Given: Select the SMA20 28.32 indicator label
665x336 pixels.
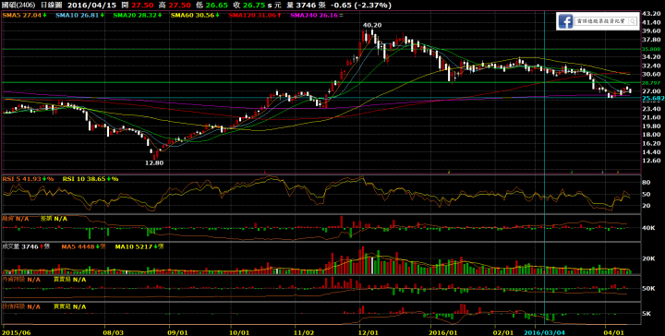Looking at the screenshot, I should click(138, 15).
